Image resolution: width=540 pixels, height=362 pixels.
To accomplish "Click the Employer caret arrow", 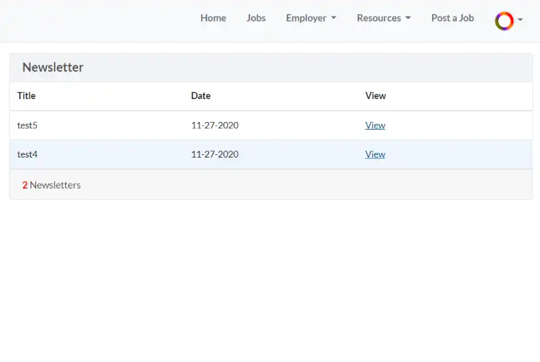I will pos(334,18).
